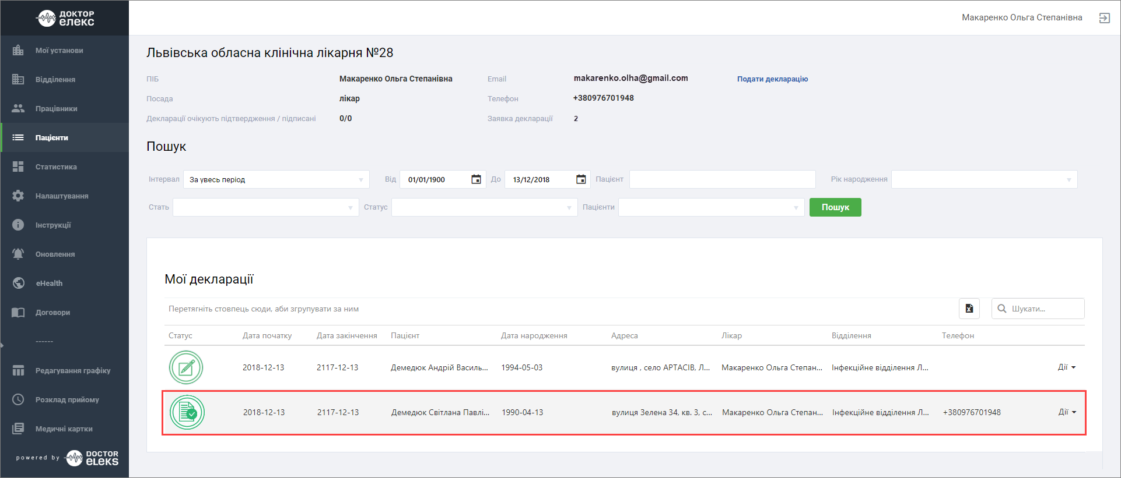Click the Оновлення bell icon
This screenshot has height=478, width=1121.
click(18, 254)
